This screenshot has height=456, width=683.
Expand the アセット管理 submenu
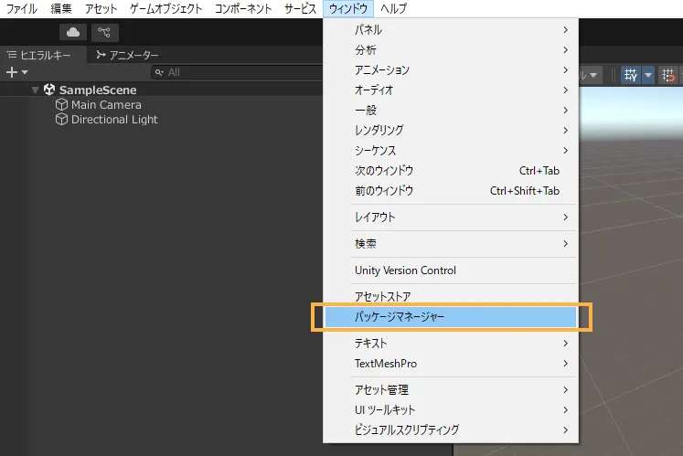[x=451, y=390]
